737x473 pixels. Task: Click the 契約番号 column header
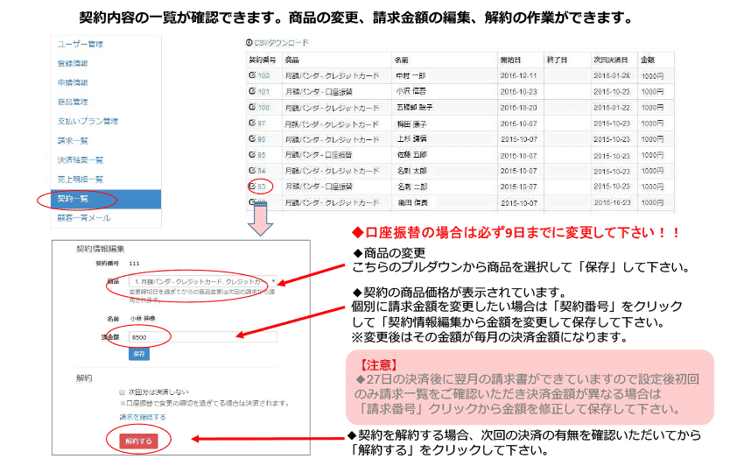[263, 60]
